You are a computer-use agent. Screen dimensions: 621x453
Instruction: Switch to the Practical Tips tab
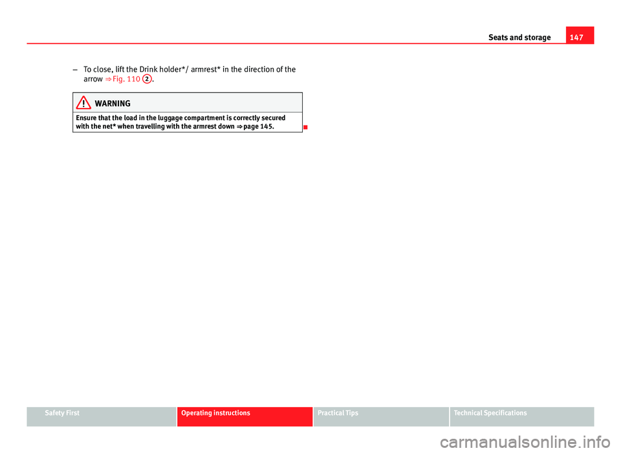point(382,417)
